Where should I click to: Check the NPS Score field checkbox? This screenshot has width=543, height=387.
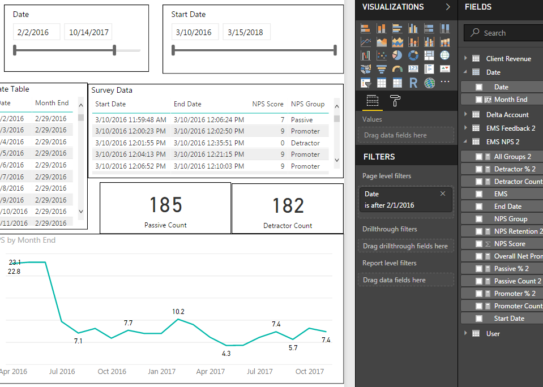[479, 244]
